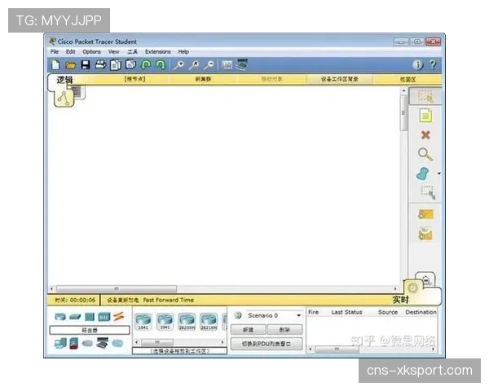Switch to the 逻辑 workspace tab
Image resolution: width=489 pixels, height=391 pixels.
(x=64, y=80)
